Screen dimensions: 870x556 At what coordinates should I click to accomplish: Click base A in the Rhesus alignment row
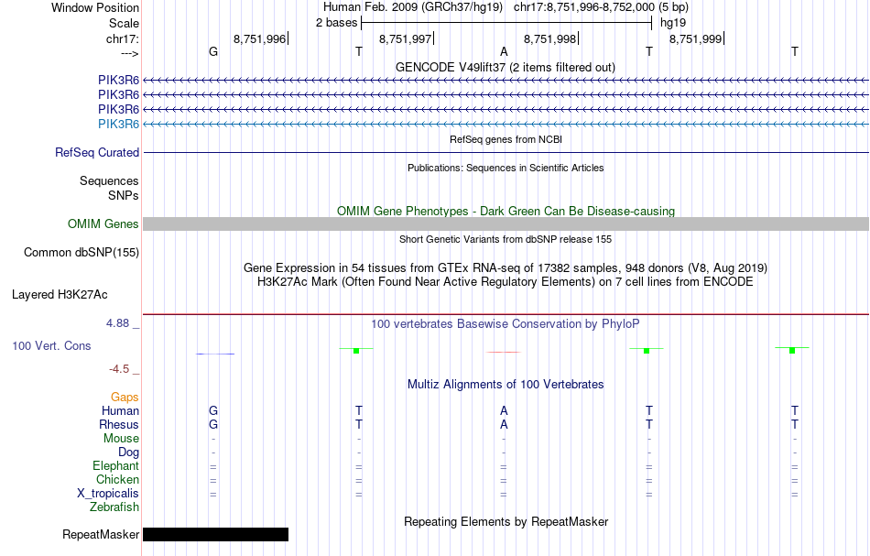[504, 424]
